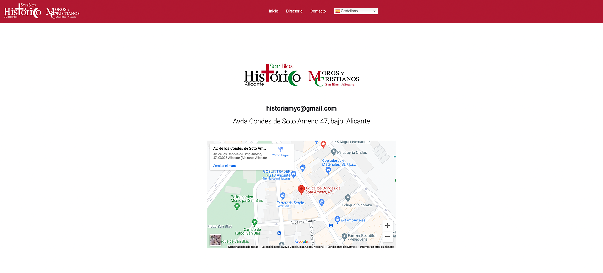
Task: Open Condiciones del Servicio link
Action: point(342,247)
